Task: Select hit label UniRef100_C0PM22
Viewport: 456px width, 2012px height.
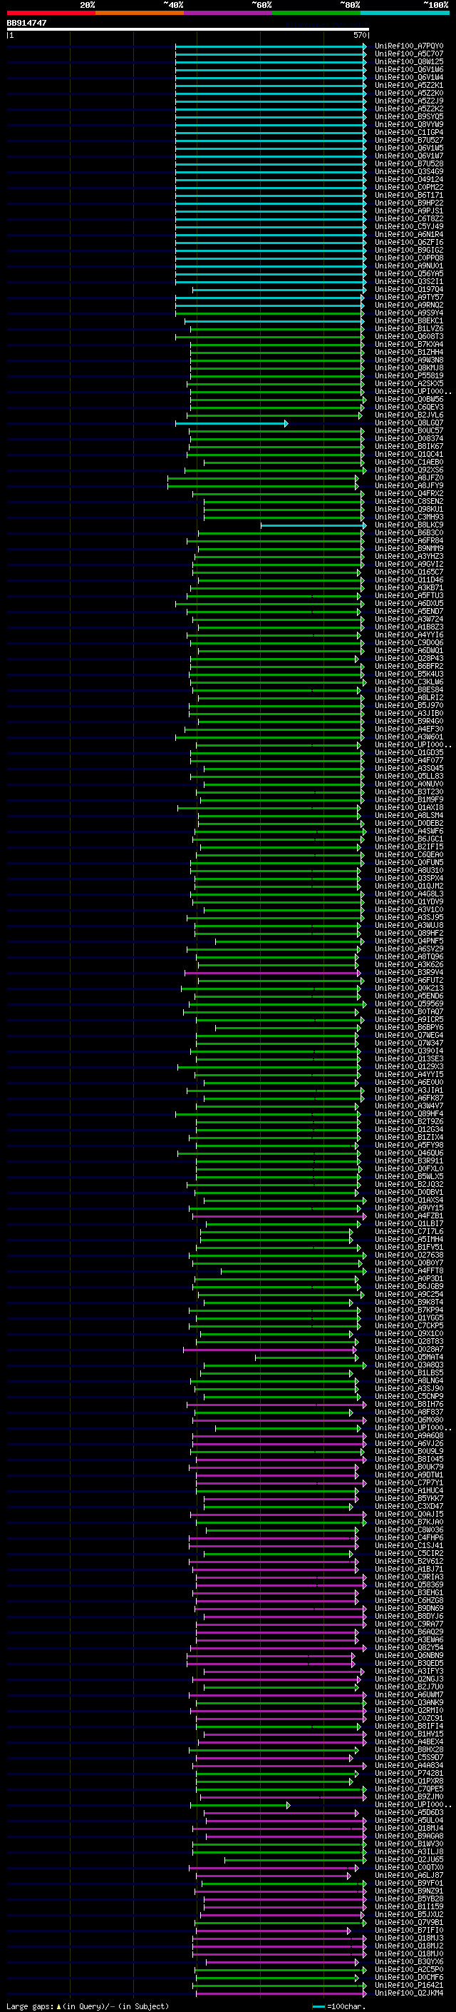Action: point(409,187)
